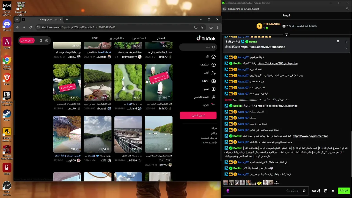Switch to the الأفضل (Top) tab

click(x=161, y=38)
